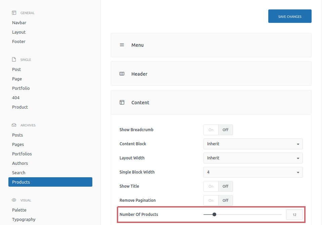Open the Layout Width dropdown
The height and width of the screenshot is (225, 322).
[x=253, y=158]
